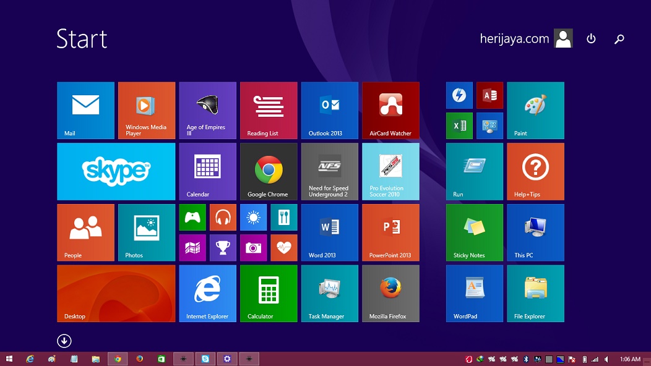Launch the DAEMON Tools lightning tile
The width and height of the screenshot is (651, 366).
(x=459, y=95)
